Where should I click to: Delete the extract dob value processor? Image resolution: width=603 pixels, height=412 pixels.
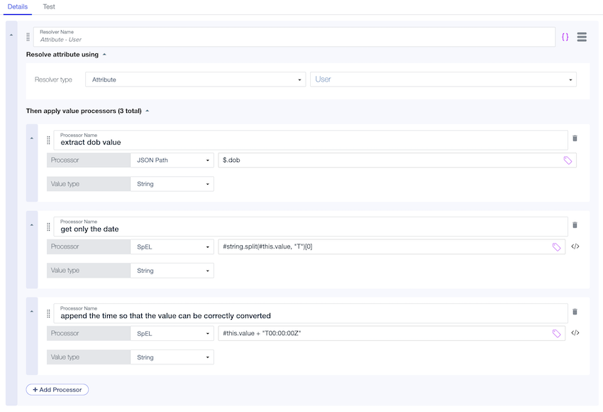[x=575, y=139]
